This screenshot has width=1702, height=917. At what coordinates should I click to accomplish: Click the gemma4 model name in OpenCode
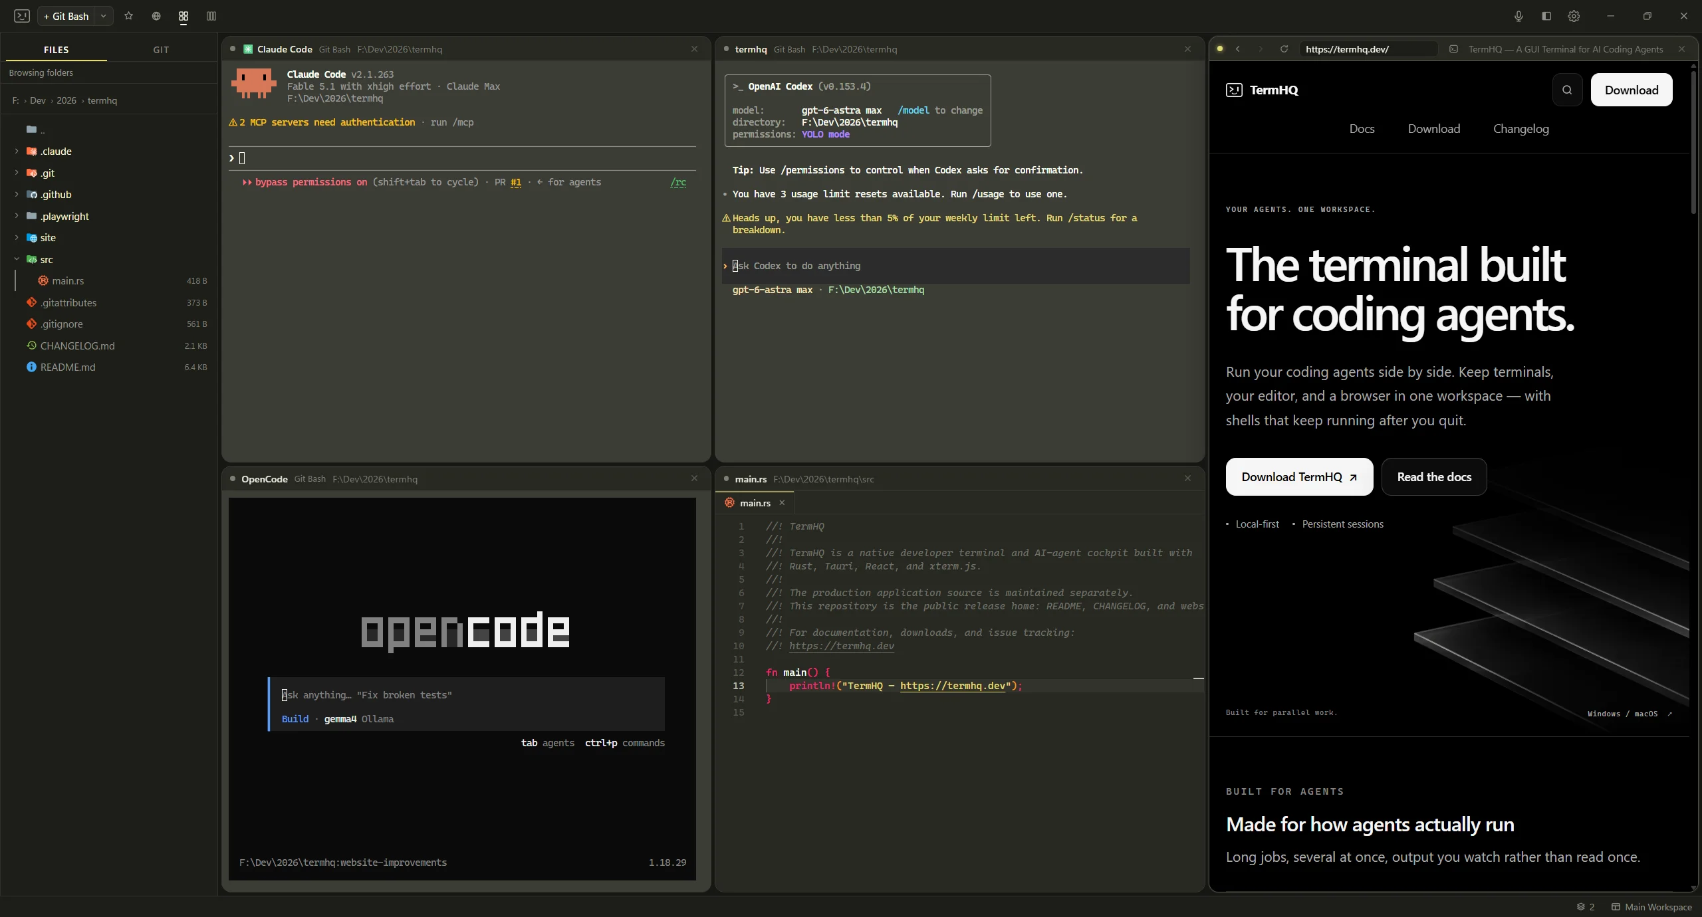[x=340, y=719]
